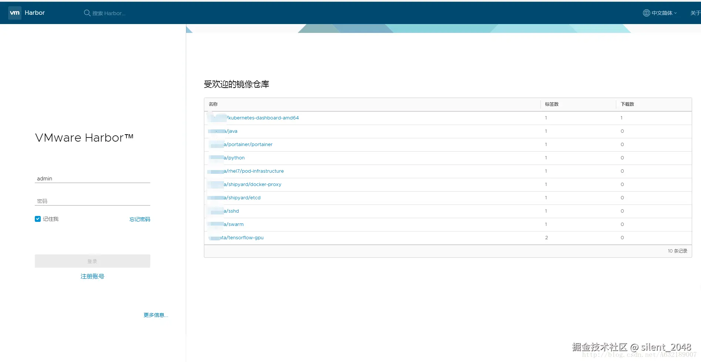
Task: Click the download count for the swarm row
Action: point(622,224)
